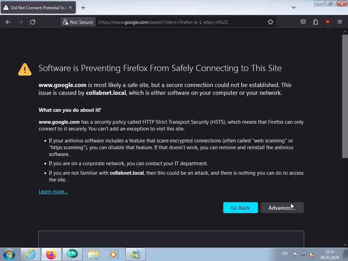The height and width of the screenshot is (261, 348).
Task: Open the Save to Pocket icon
Action: [303, 22]
